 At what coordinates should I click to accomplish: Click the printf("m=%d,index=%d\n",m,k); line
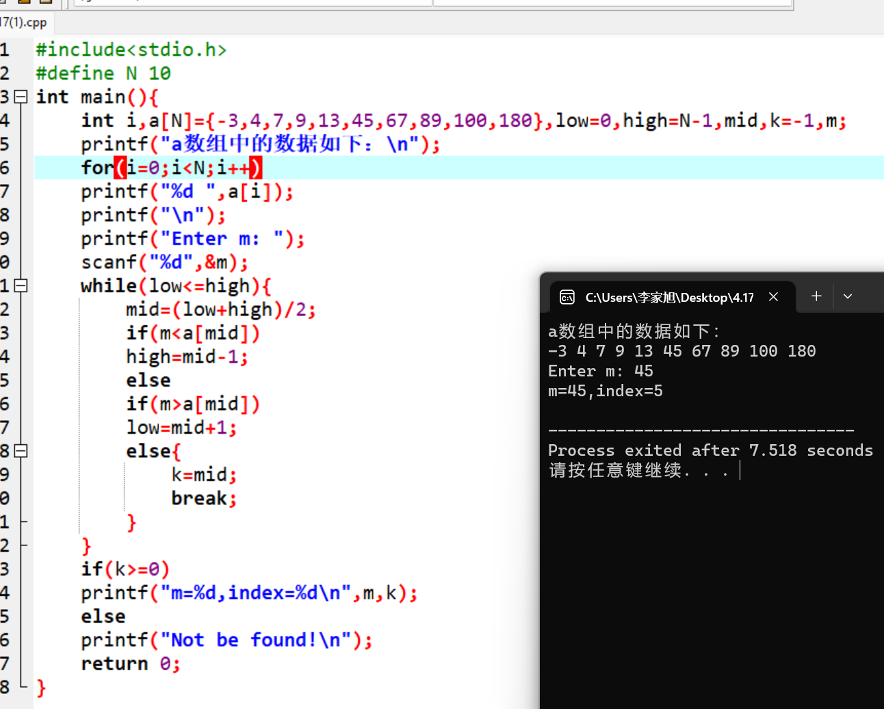[249, 593]
